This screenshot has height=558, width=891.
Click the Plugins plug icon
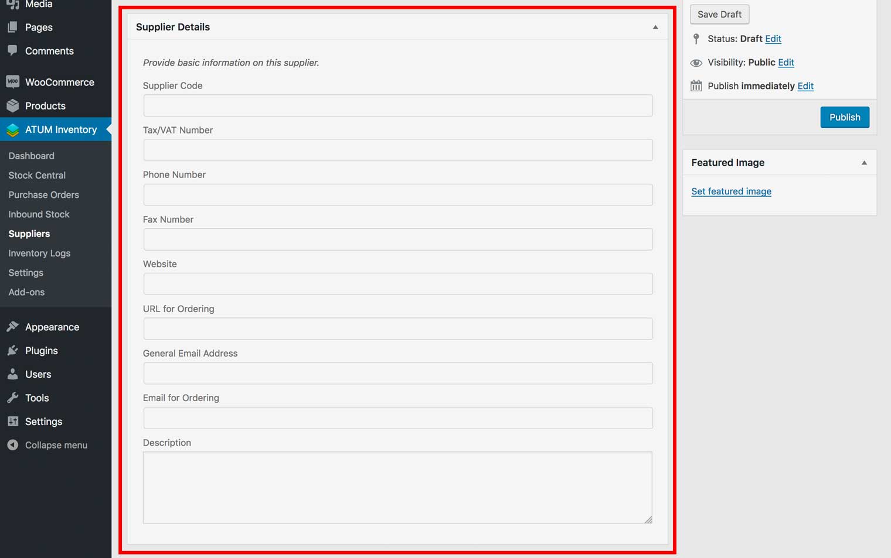pyautogui.click(x=12, y=351)
